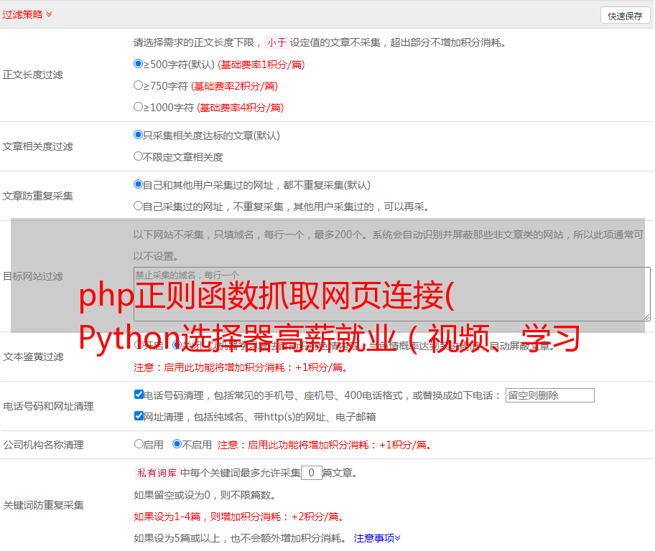The height and width of the screenshot is (551, 655).
Task: Select the ≥500字符(默认) radio option
Action: click(x=139, y=64)
